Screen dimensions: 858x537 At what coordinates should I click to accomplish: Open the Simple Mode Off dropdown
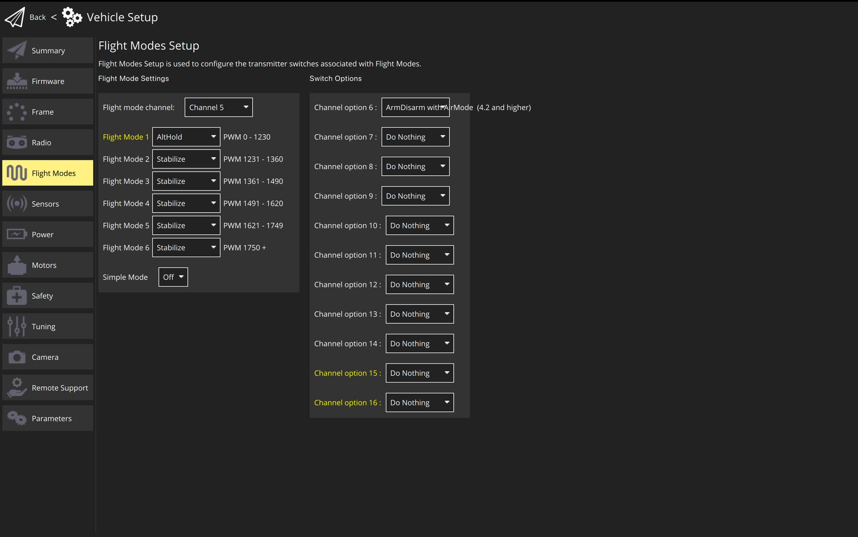173,277
